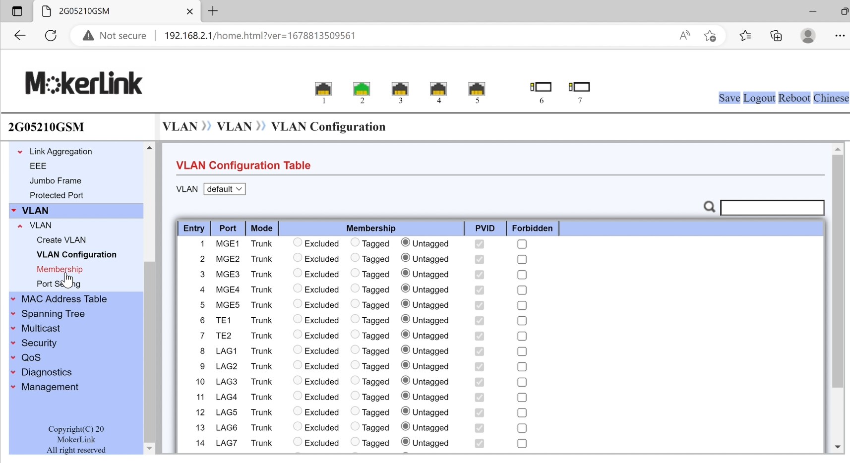Open the VLAN default dropdown
The height and width of the screenshot is (463, 850).
click(x=224, y=189)
